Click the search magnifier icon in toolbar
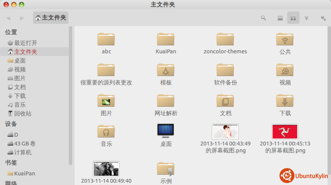The width and height of the screenshot is (331, 185). pos(263,18)
